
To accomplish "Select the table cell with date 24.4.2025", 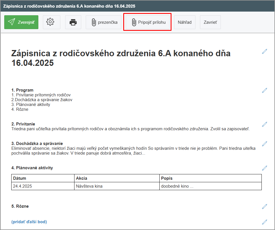I will [43, 186].
